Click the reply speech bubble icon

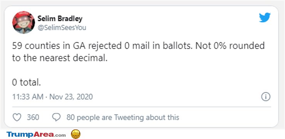56,117
